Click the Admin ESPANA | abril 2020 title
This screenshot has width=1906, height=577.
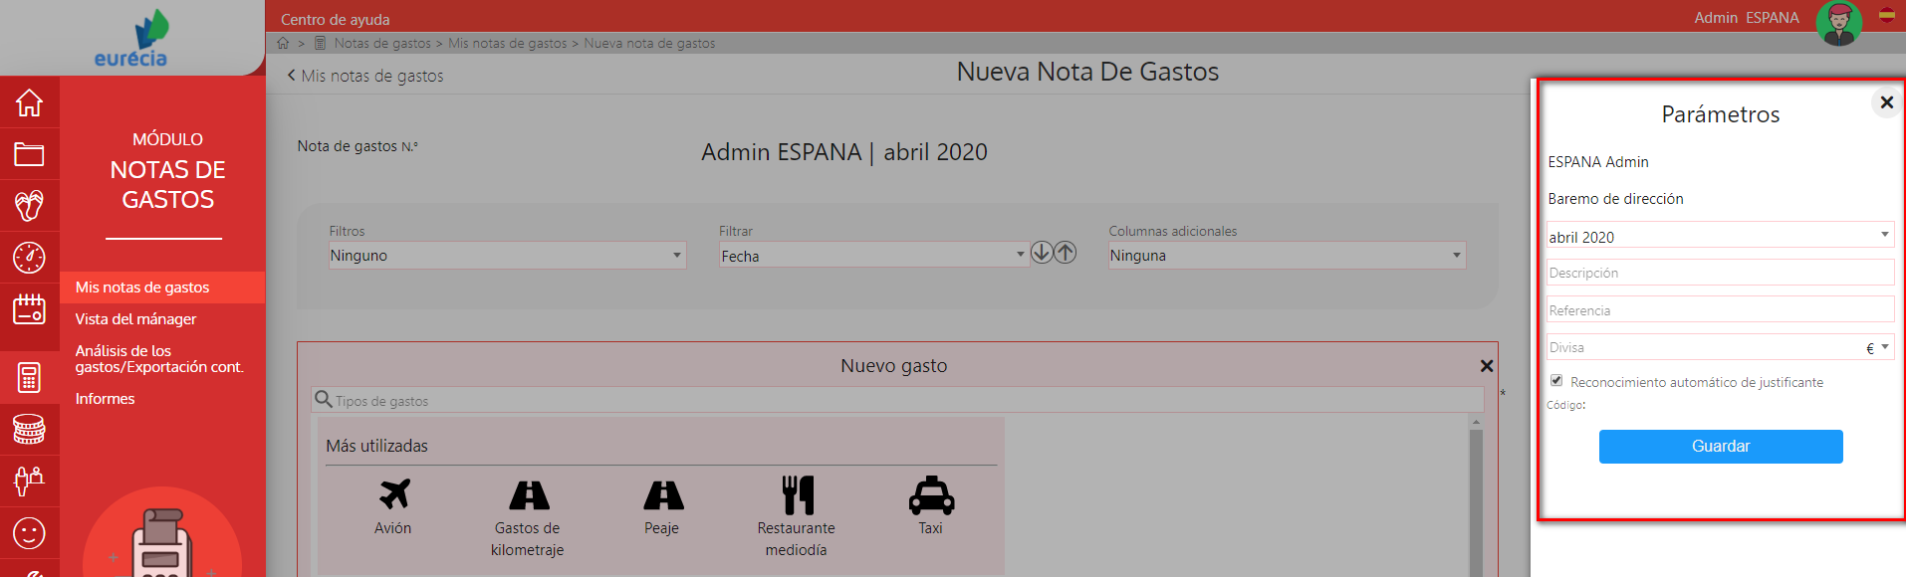(844, 152)
